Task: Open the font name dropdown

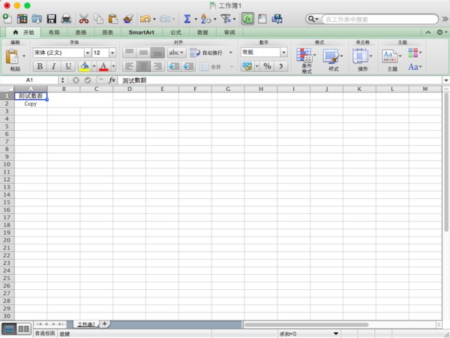Action: [87, 53]
